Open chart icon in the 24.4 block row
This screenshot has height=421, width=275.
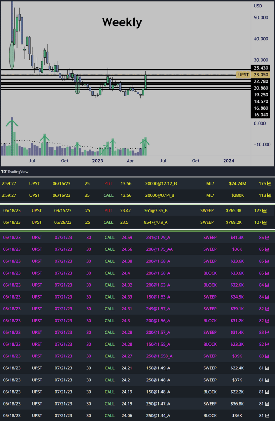[x=267, y=273]
